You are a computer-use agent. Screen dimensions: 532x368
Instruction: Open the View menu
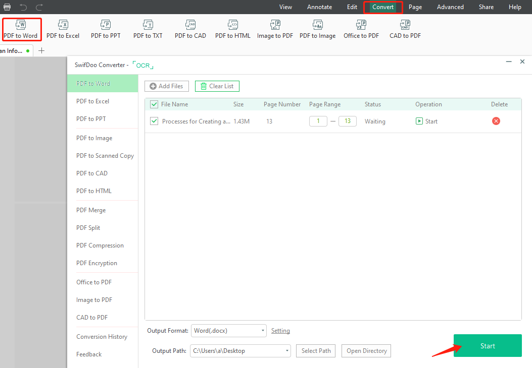[285, 7]
